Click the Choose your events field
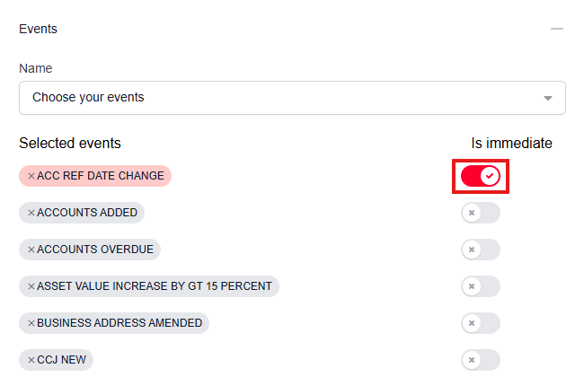The image size is (584, 377). [x=270, y=98]
